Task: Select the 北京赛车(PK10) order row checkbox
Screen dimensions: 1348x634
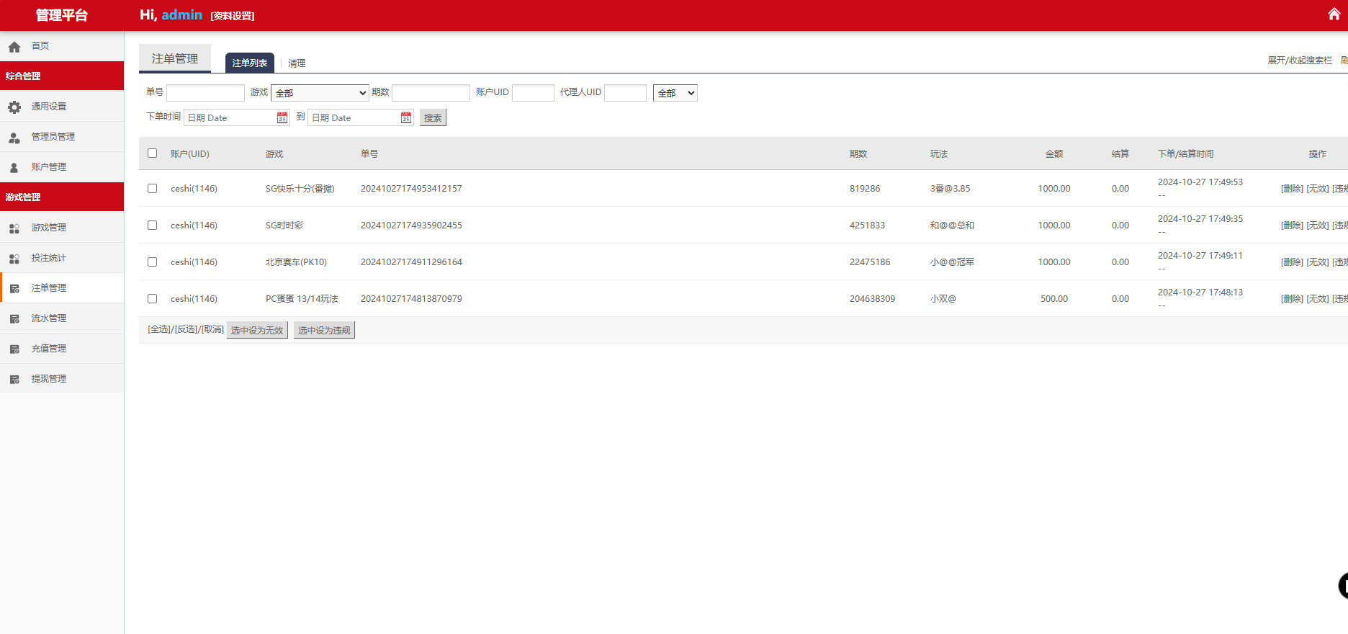Action: point(152,262)
